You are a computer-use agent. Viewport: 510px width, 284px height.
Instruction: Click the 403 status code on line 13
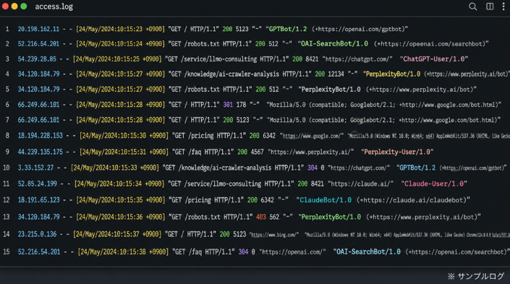(261, 217)
